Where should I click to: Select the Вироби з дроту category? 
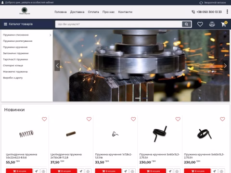tap(13, 78)
